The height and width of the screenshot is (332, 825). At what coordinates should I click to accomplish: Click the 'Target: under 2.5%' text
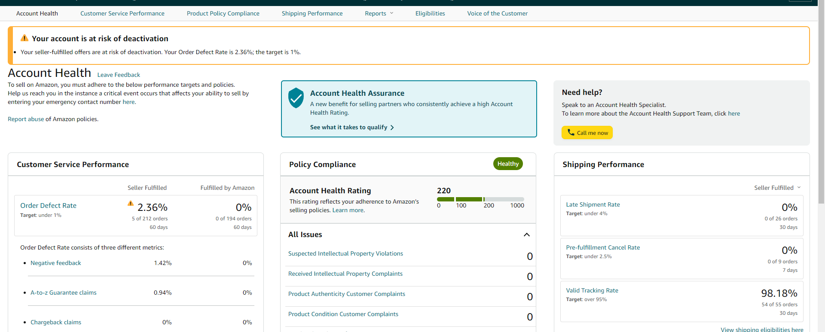click(589, 256)
